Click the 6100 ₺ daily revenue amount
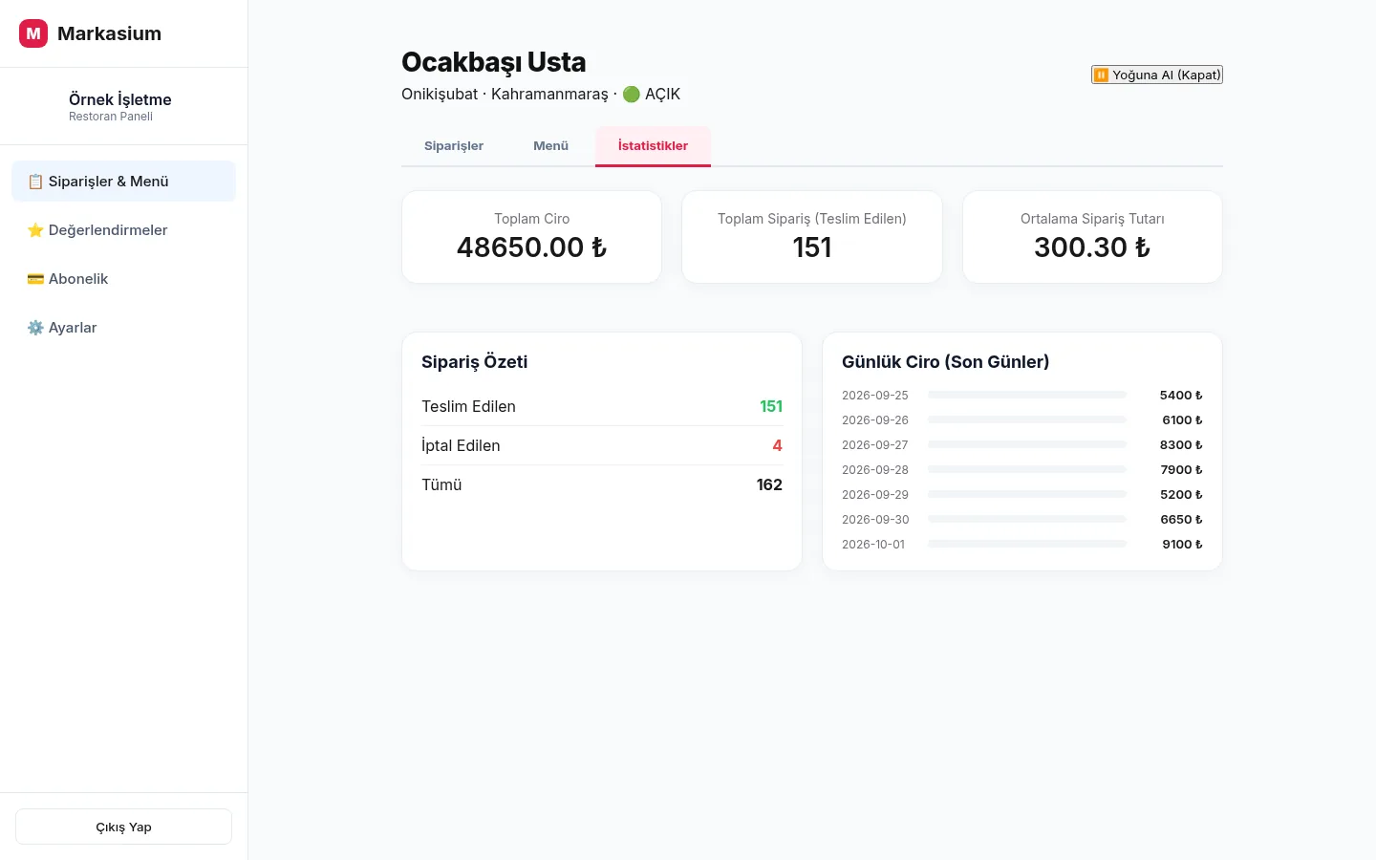The image size is (1376, 860). point(1182,419)
